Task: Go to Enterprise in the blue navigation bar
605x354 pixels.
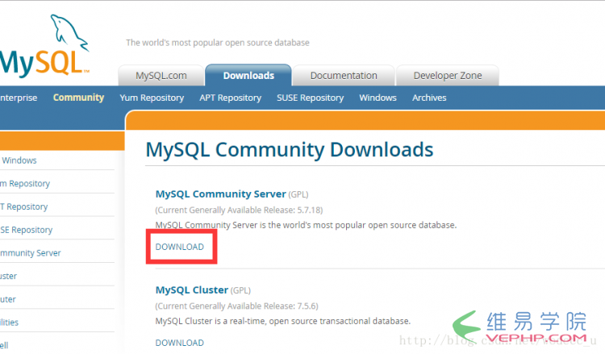Action: point(19,98)
